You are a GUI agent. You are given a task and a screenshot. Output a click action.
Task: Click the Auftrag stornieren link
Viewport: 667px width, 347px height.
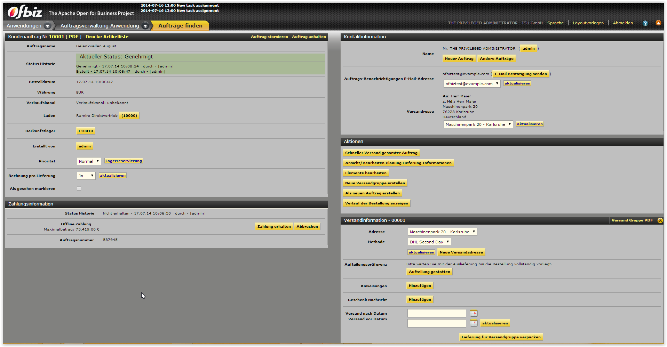coord(269,37)
